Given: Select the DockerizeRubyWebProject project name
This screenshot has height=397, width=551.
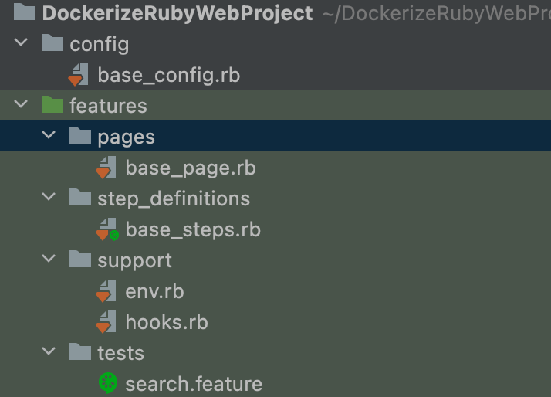Looking at the screenshot, I should coord(177,13).
